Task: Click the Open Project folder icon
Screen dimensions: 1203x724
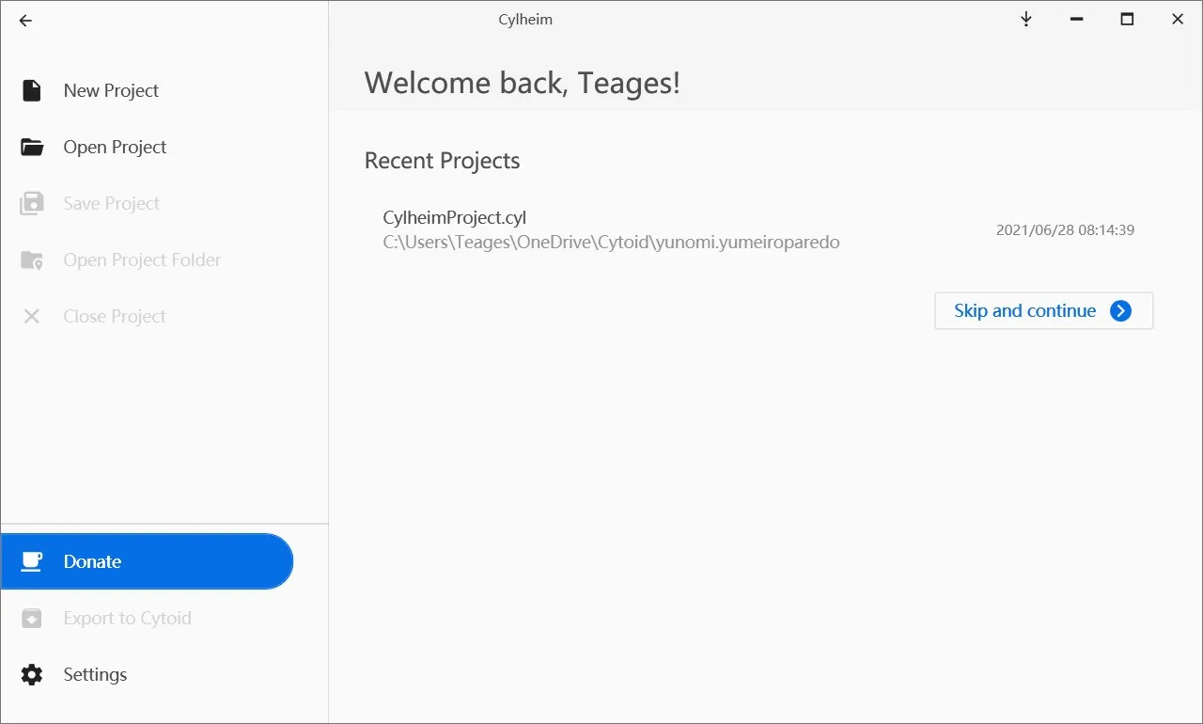Action: [31, 146]
